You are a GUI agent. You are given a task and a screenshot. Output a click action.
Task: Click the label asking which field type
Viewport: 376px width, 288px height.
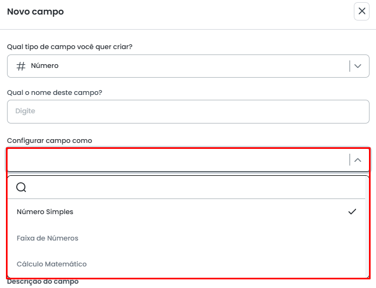pyautogui.click(x=70, y=47)
